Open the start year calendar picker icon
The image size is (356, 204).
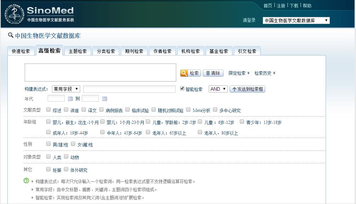click(x=70, y=99)
